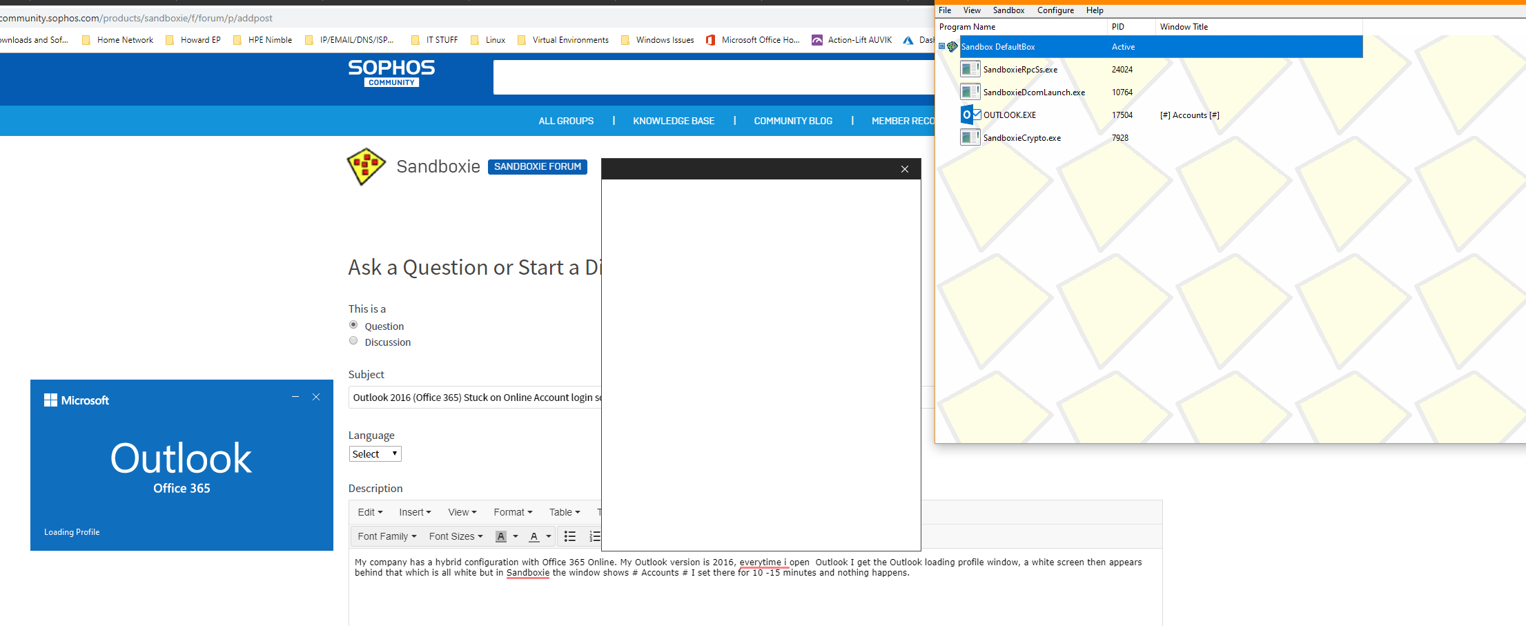This screenshot has width=1526, height=626.
Task: Open the HPE Nimble bookmark folder
Action: point(262,40)
